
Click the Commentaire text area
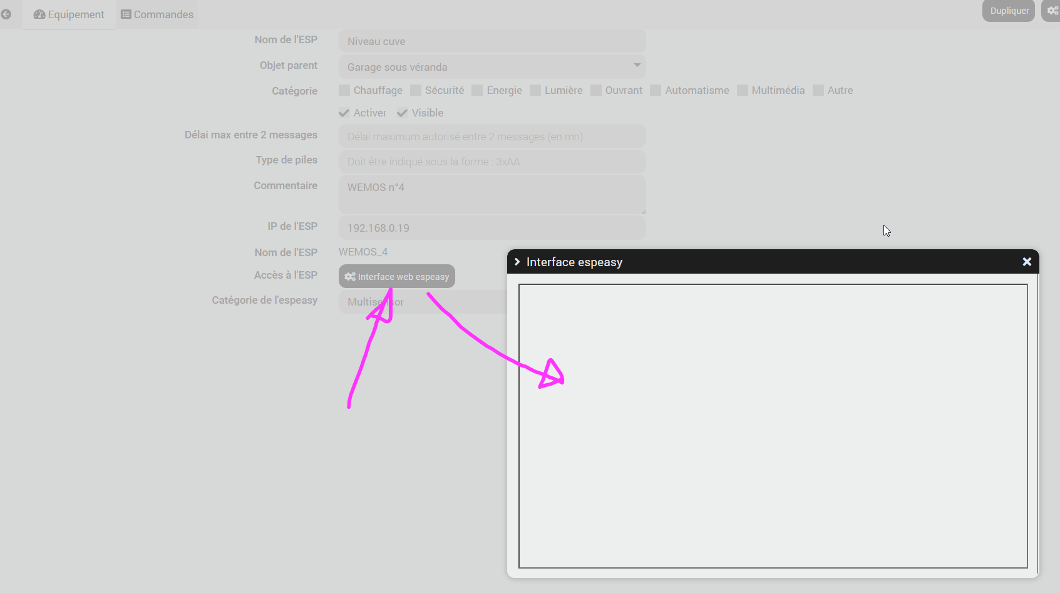(x=492, y=194)
